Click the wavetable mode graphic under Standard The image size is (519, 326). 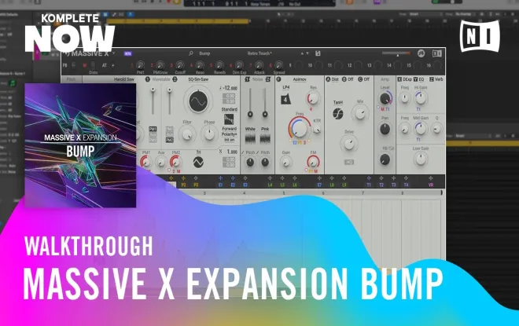coord(229,119)
